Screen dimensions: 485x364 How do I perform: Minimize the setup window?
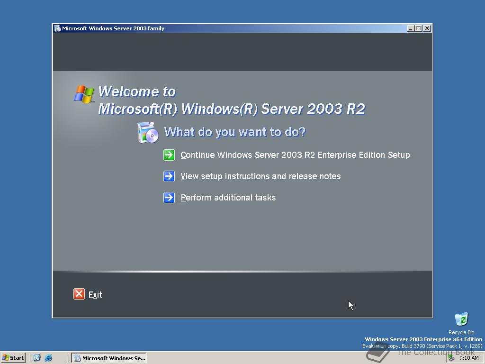410,28
